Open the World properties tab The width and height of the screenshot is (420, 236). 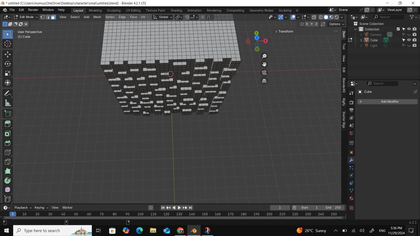tap(351, 133)
